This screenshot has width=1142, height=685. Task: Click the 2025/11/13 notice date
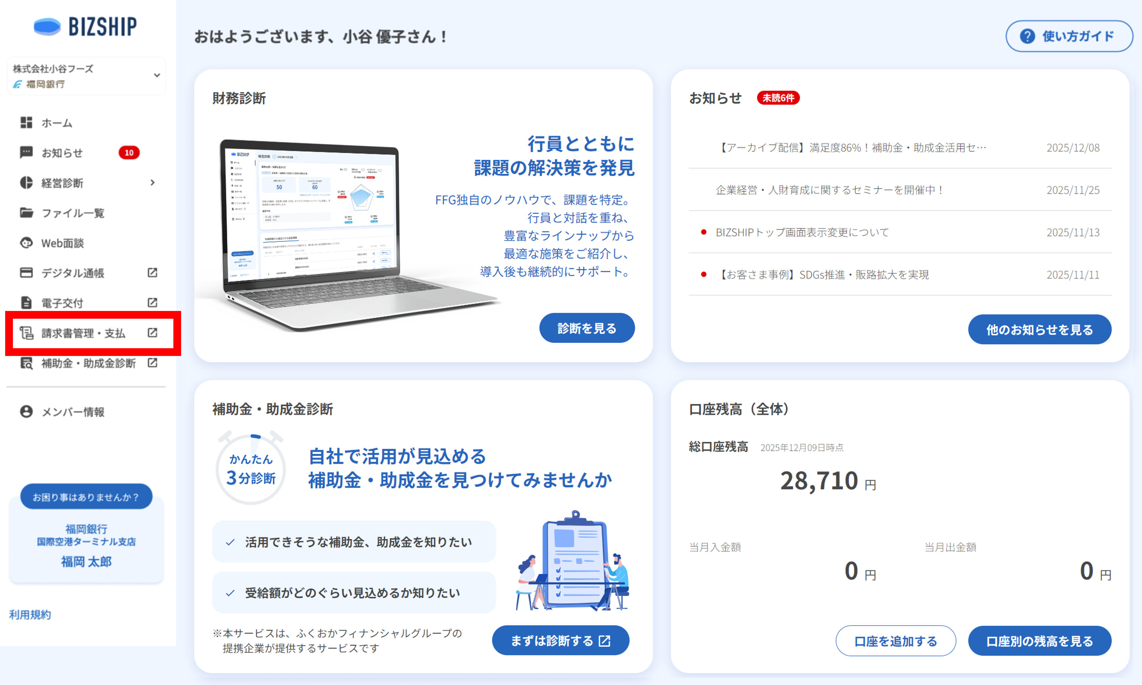1073,232
